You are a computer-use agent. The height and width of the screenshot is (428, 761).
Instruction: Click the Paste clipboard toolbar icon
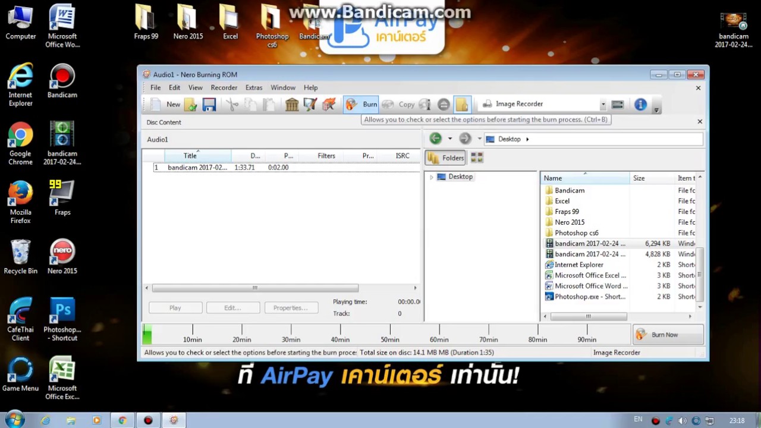269,105
